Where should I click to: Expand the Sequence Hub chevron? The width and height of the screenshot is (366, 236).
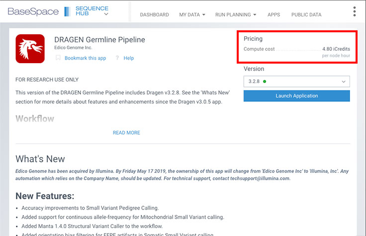tap(106, 14)
